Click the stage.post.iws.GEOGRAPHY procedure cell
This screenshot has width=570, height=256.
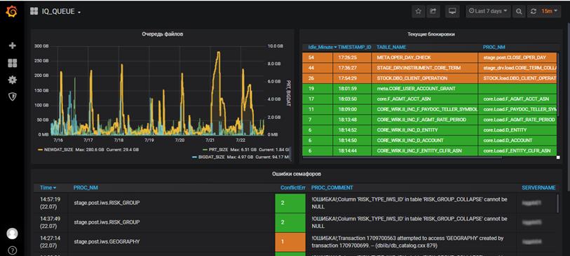click(107, 241)
